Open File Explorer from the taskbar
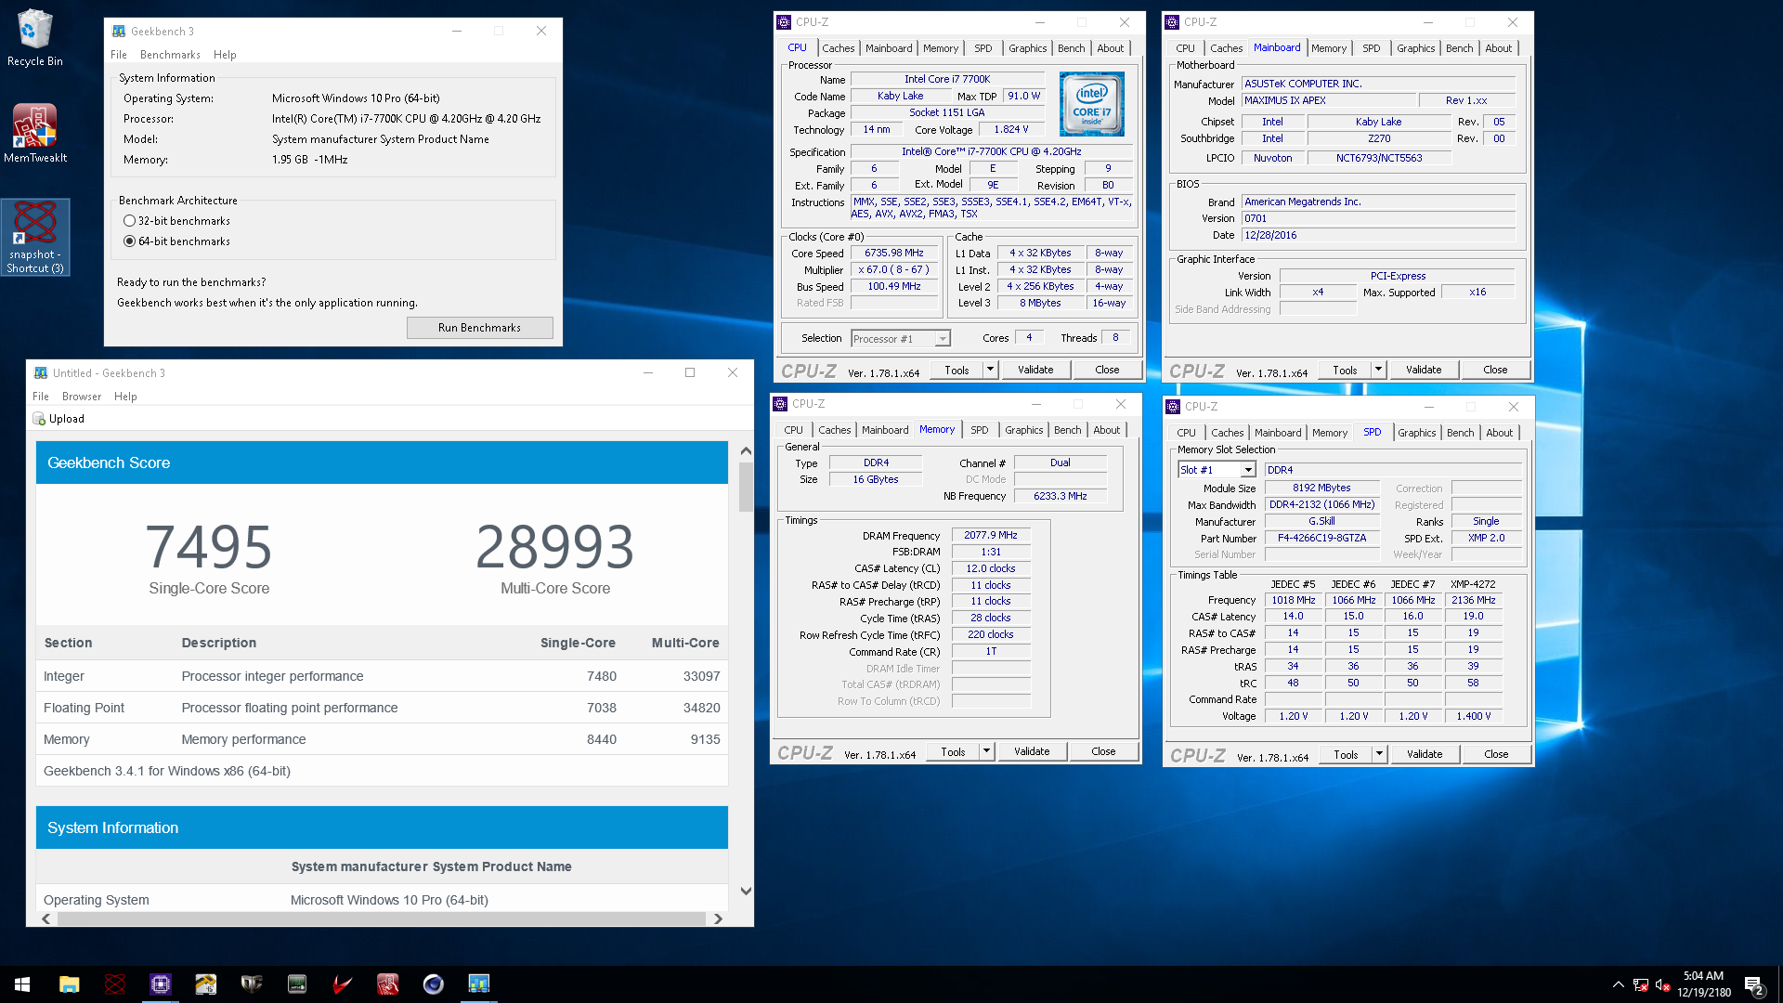The image size is (1783, 1003). point(70,984)
